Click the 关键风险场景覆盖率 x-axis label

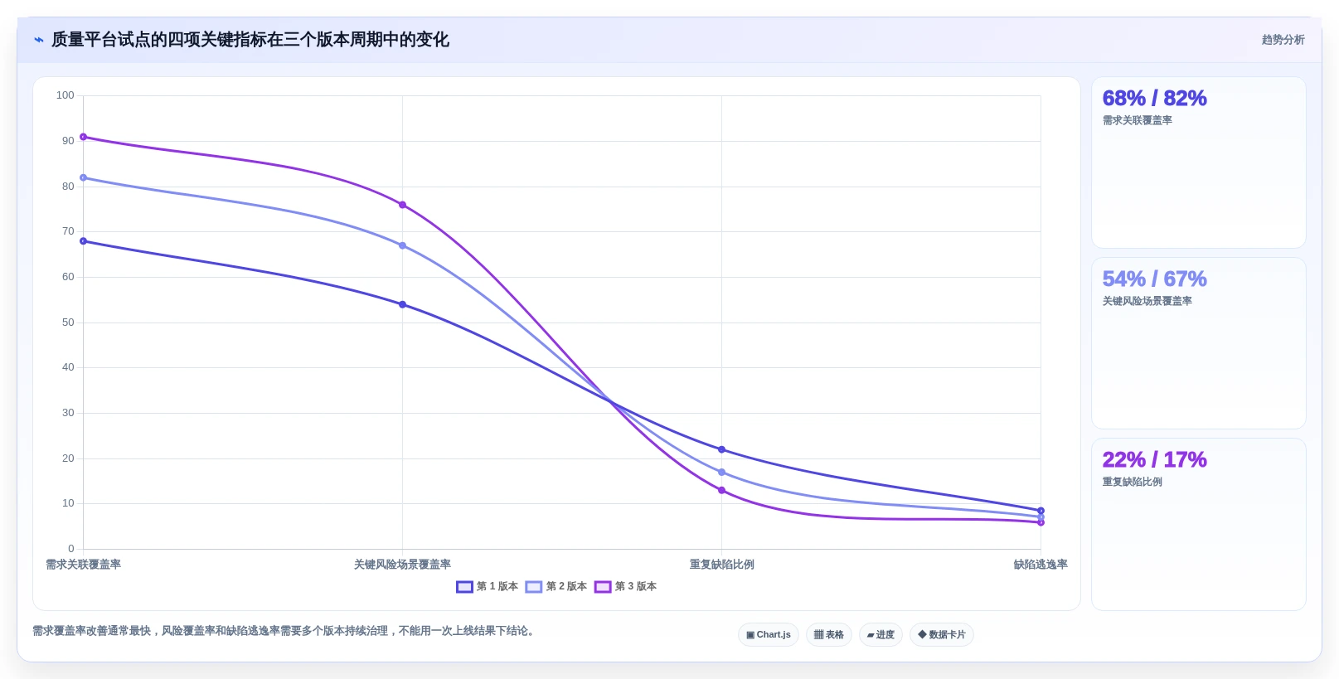coord(402,565)
